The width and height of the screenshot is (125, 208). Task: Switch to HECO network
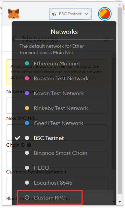(41, 168)
